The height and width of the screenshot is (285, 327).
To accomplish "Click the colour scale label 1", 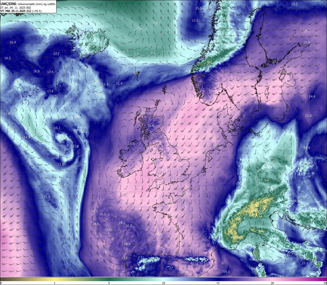I will tap(55, 283).
